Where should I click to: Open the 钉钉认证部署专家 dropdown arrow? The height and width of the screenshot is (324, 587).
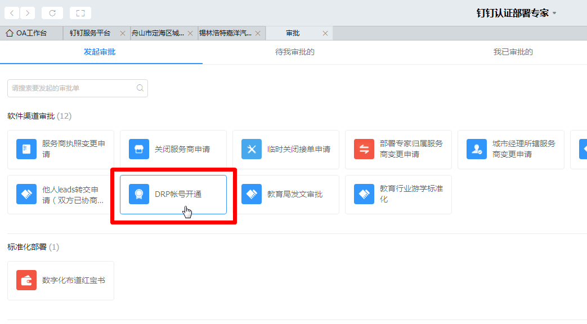pyautogui.click(x=554, y=13)
